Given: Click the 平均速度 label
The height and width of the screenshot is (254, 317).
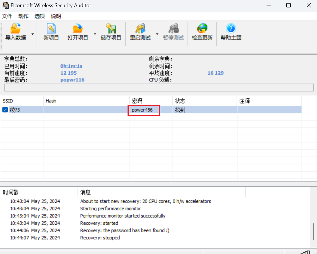Looking at the screenshot, I should 161,73.
